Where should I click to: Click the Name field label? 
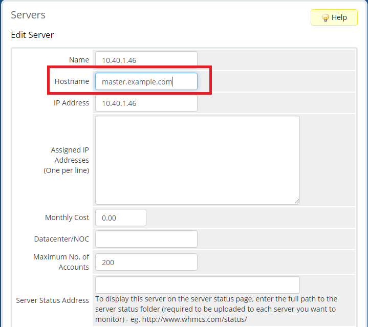point(79,60)
